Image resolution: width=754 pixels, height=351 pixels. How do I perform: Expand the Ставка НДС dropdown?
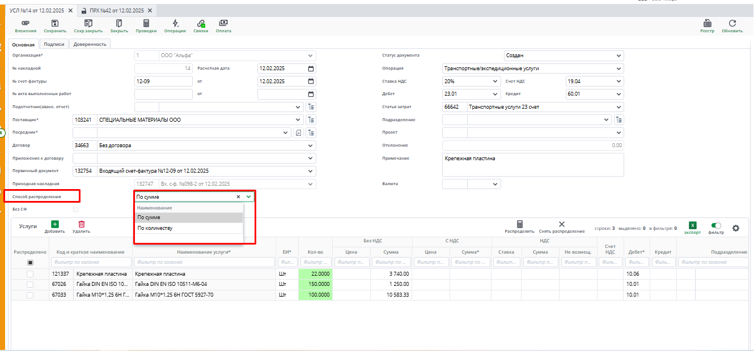point(494,82)
